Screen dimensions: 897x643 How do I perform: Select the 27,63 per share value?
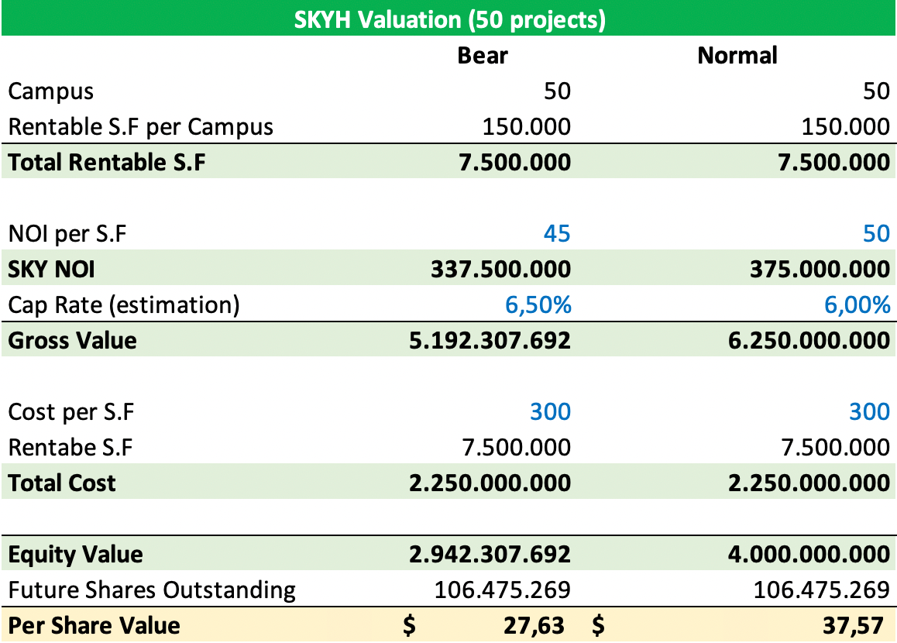[534, 626]
